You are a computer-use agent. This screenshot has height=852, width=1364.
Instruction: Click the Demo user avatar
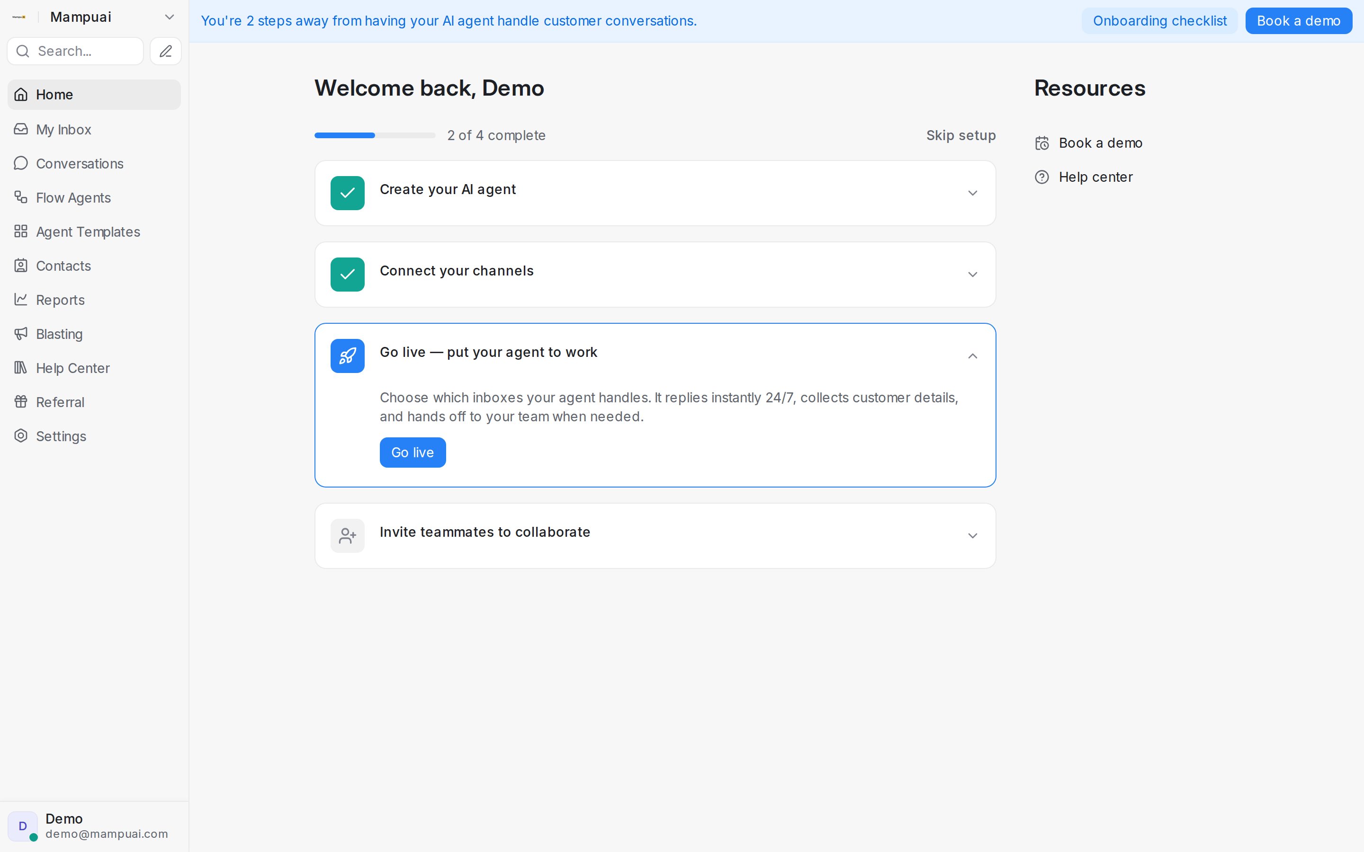click(23, 826)
